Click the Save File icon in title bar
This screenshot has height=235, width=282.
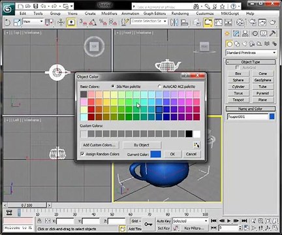[35, 6]
